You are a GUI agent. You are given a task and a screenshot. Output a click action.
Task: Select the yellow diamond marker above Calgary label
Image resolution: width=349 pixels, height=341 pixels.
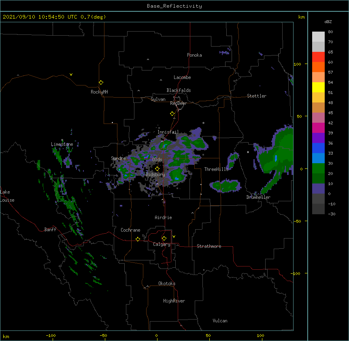(x=164, y=239)
